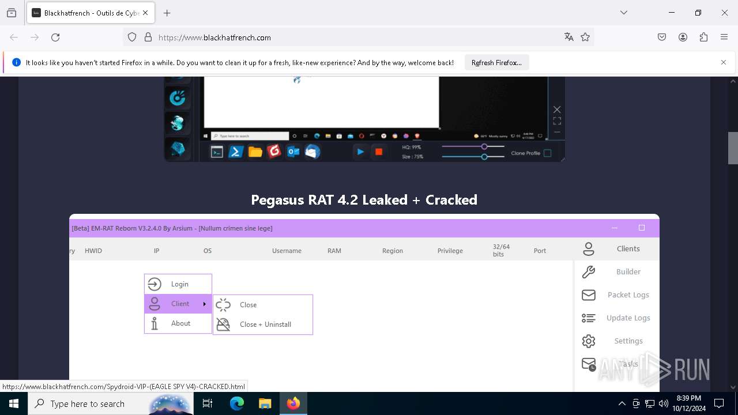Select About in the EM-RAT context menu
The height and width of the screenshot is (415, 738).
pyautogui.click(x=178, y=323)
